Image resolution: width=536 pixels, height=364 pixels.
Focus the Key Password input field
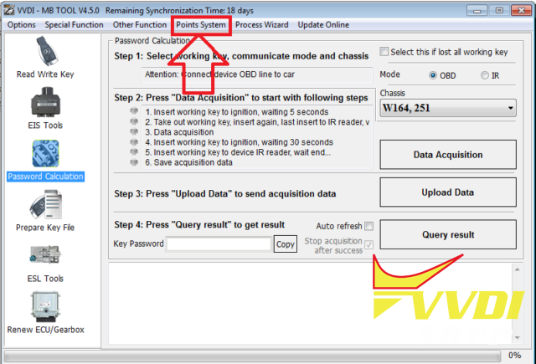pyautogui.click(x=219, y=244)
